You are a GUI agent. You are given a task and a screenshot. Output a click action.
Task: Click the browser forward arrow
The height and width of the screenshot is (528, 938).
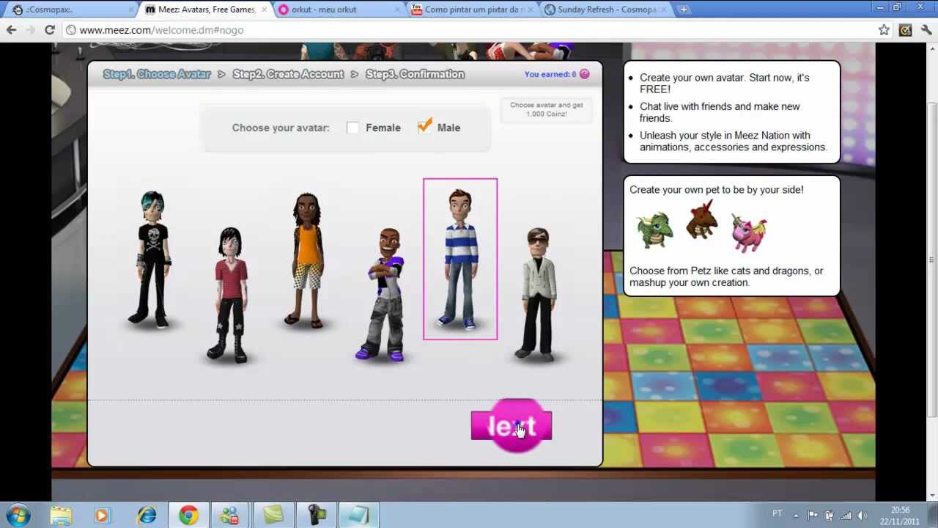tap(30, 30)
